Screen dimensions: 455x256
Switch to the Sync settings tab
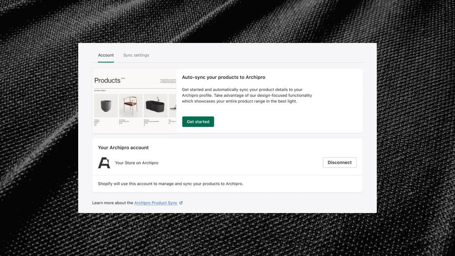(136, 55)
